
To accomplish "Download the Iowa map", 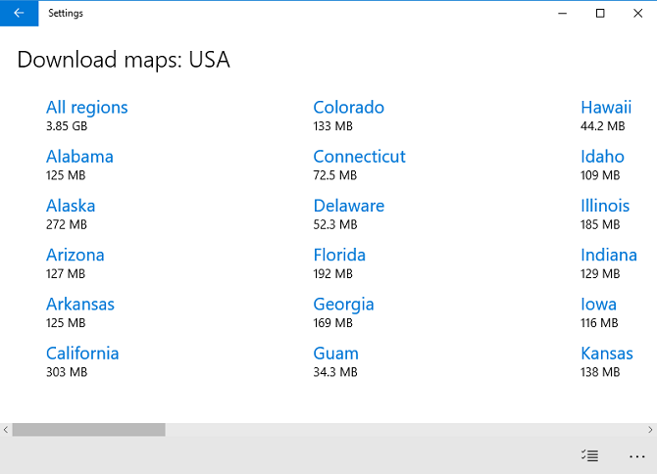I will (x=598, y=305).
